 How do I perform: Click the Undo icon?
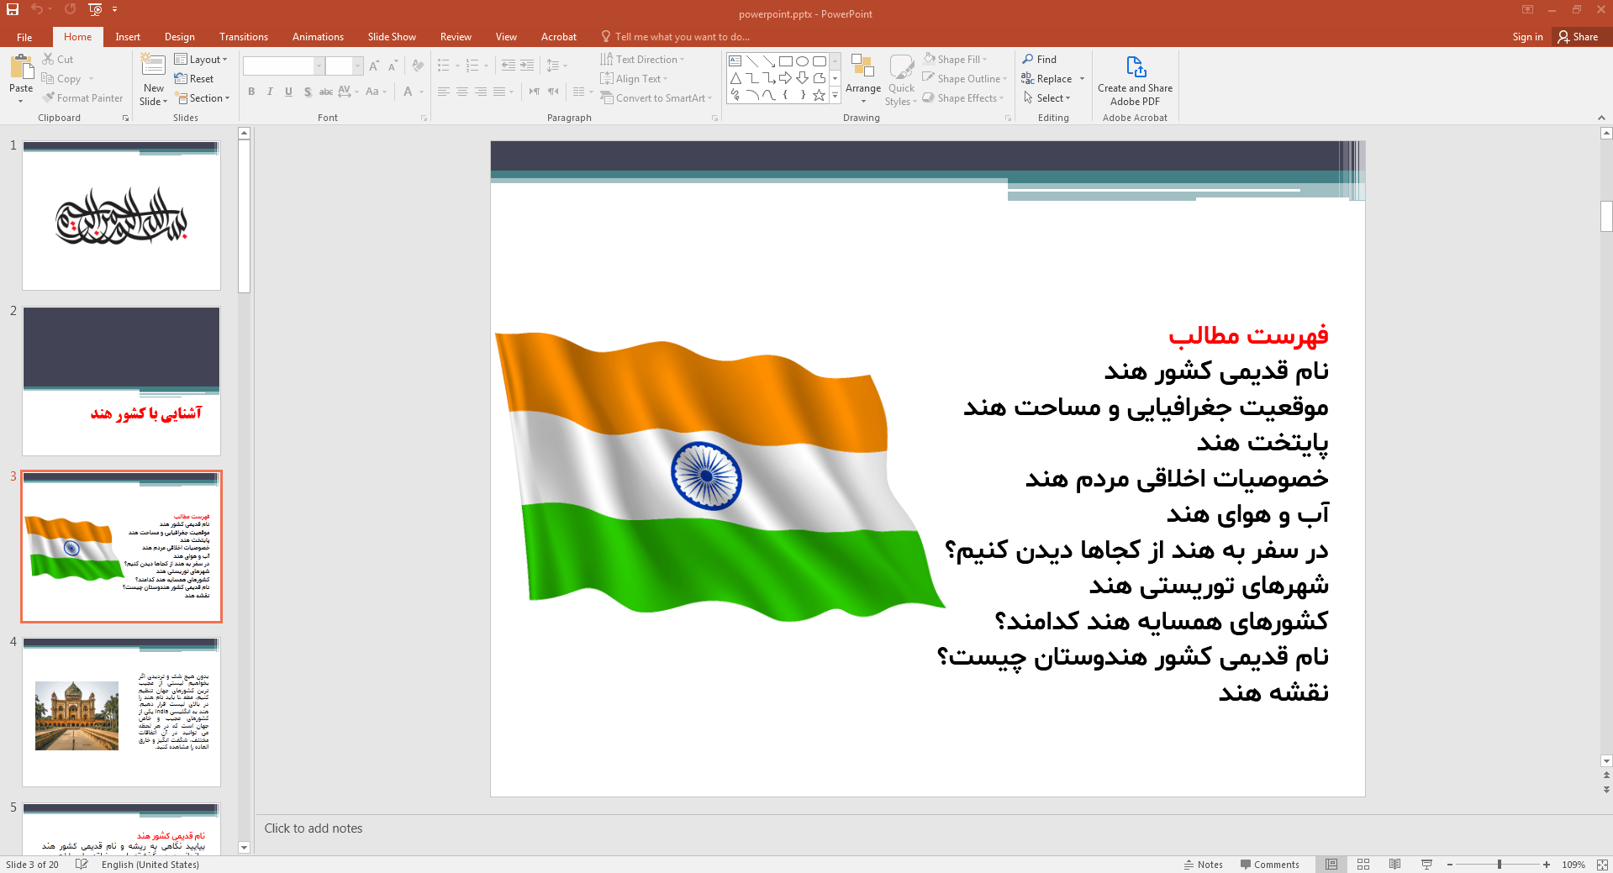point(37,9)
